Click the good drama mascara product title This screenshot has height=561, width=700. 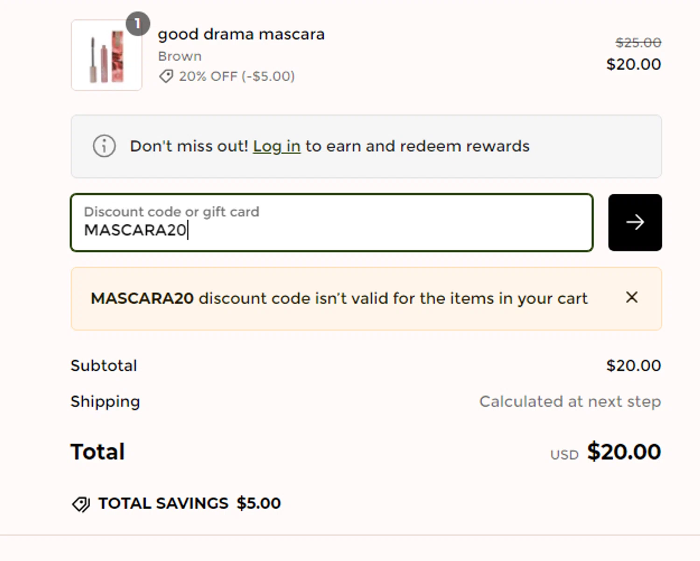241,34
